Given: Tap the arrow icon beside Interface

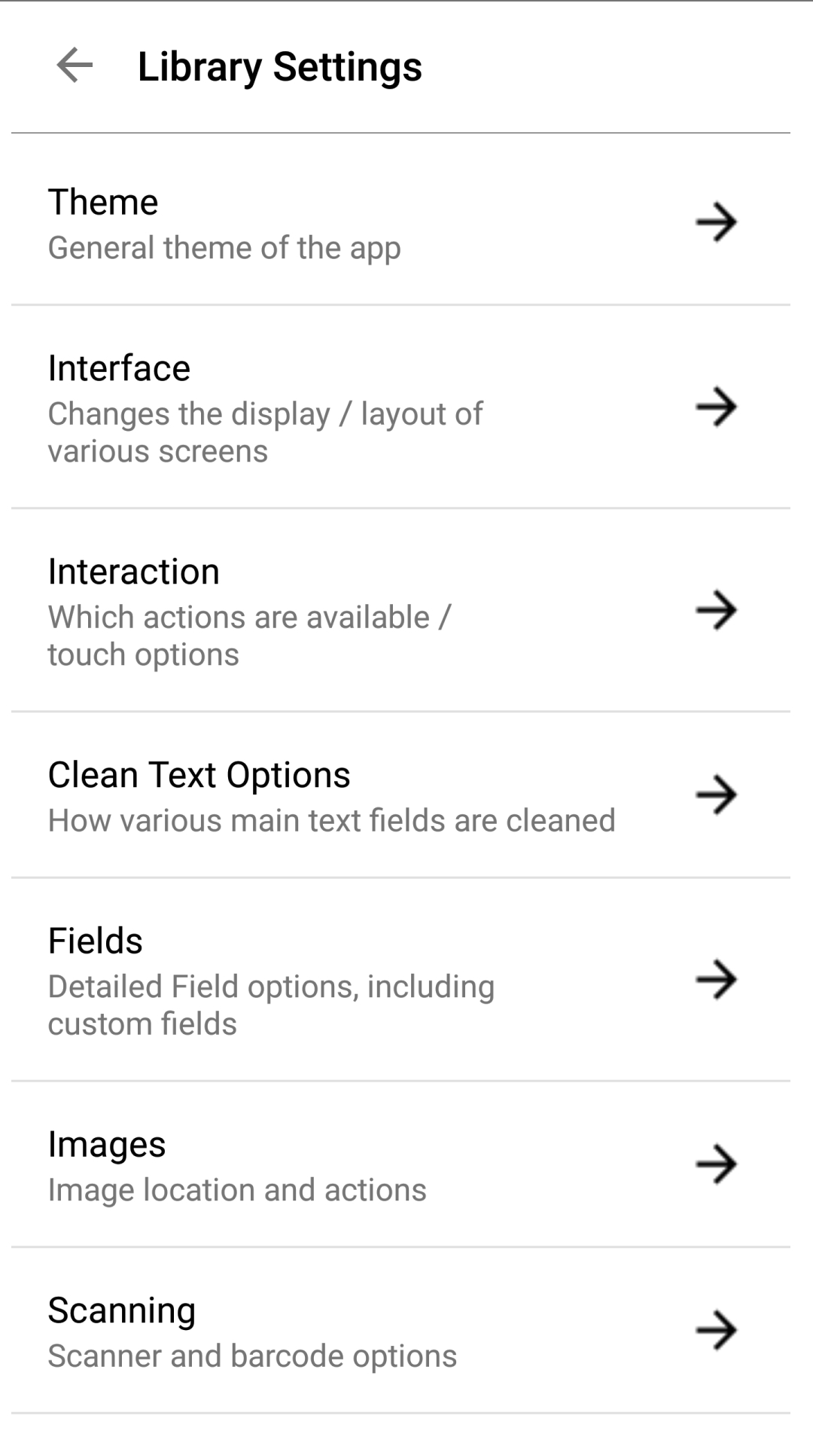Looking at the screenshot, I should pyautogui.click(x=716, y=407).
